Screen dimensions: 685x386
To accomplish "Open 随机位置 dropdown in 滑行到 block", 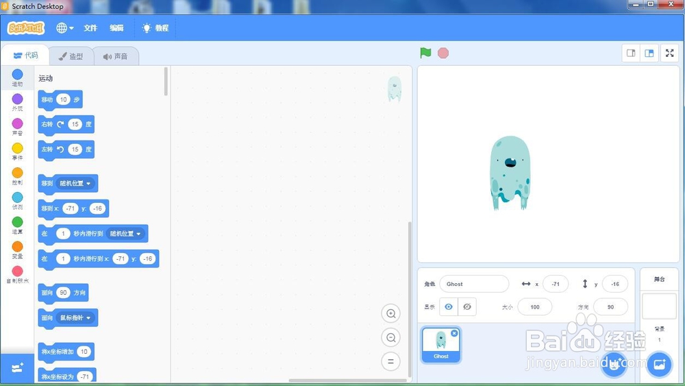I will pos(126,234).
